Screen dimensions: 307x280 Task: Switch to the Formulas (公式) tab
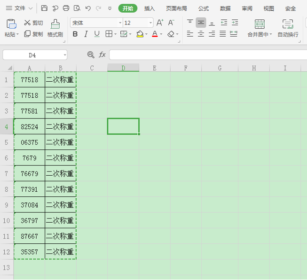(204, 8)
